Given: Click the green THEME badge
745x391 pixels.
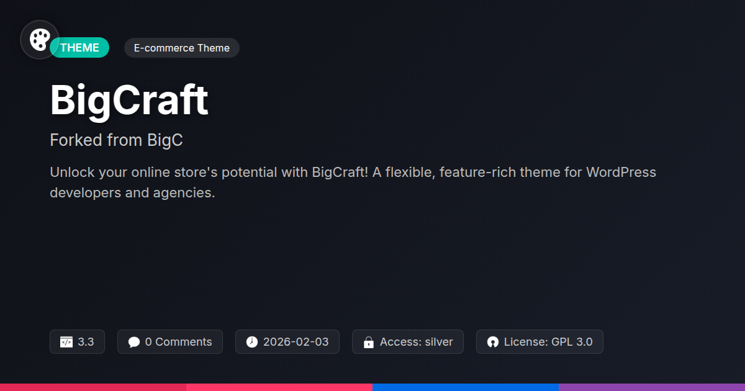Looking at the screenshot, I should click(x=81, y=48).
